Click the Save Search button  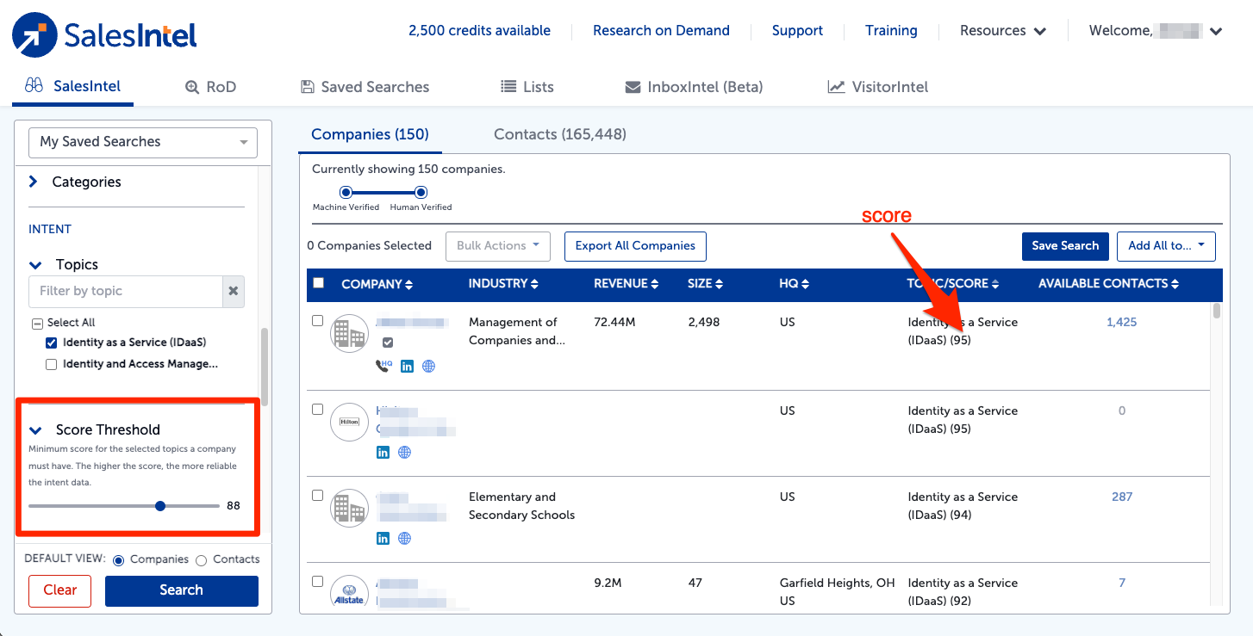pos(1065,246)
